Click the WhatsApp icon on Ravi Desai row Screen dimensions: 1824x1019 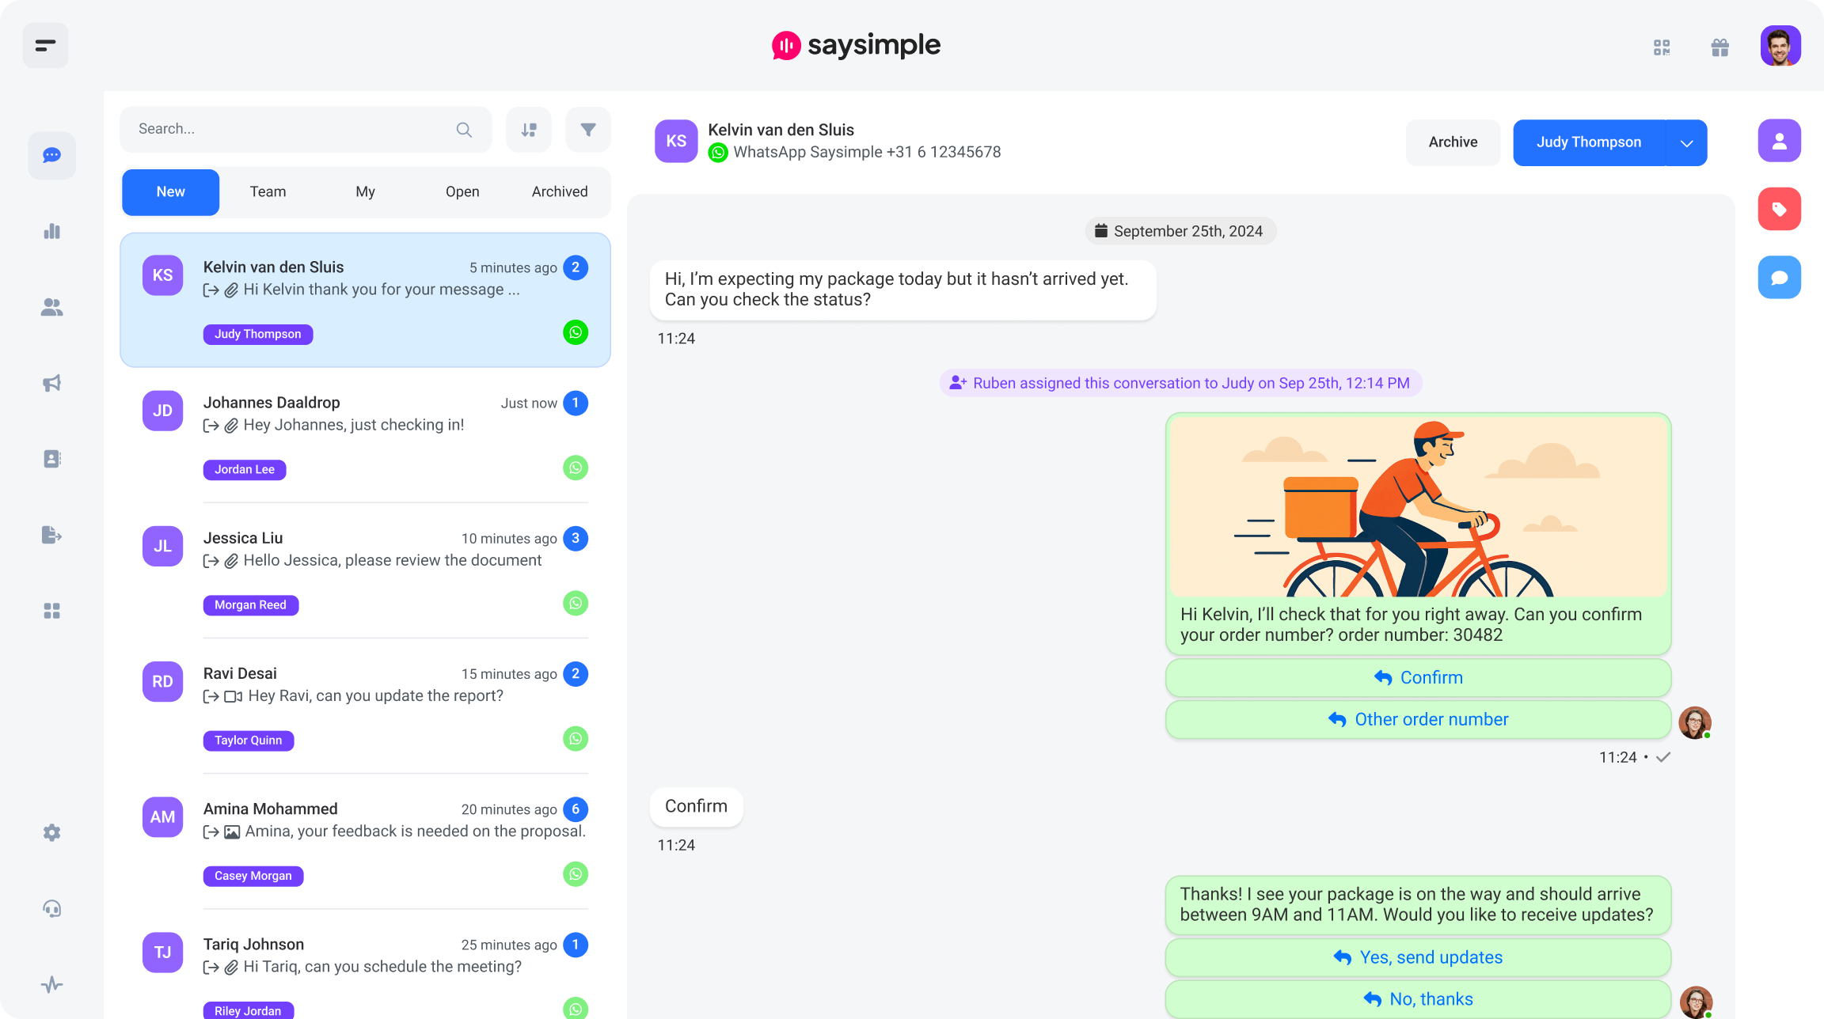576,738
